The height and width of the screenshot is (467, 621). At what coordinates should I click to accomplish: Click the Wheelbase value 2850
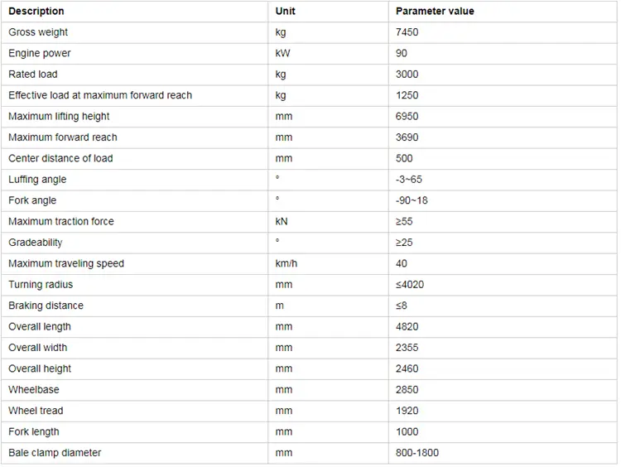click(408, 390)
